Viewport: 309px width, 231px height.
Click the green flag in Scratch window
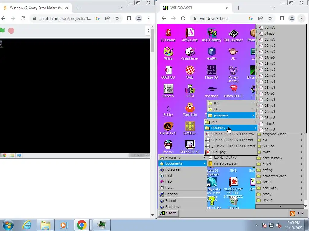click(x=2, y=30)
